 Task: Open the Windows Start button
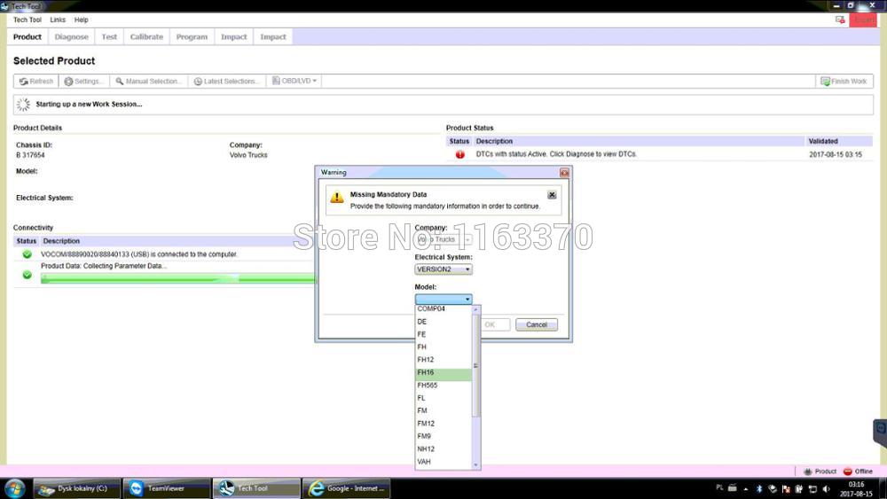[x=14, y=488]
